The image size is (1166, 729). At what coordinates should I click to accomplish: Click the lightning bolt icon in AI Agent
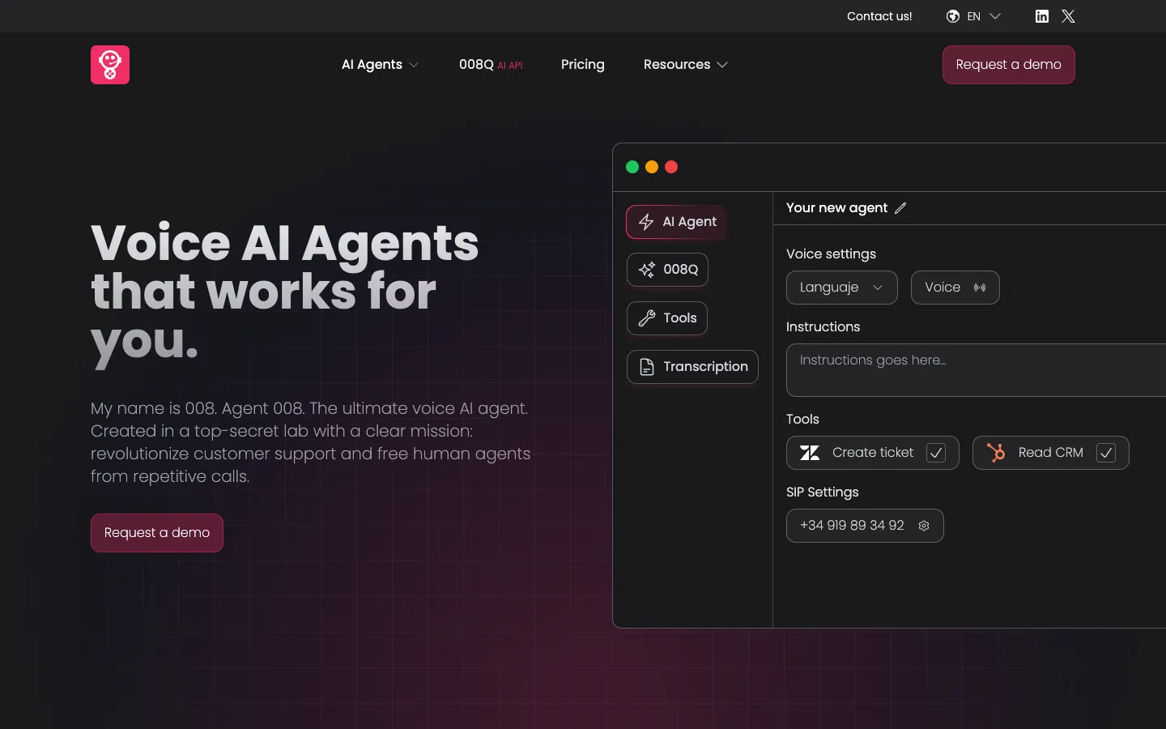pyautogui.click(x=646, y=222)
